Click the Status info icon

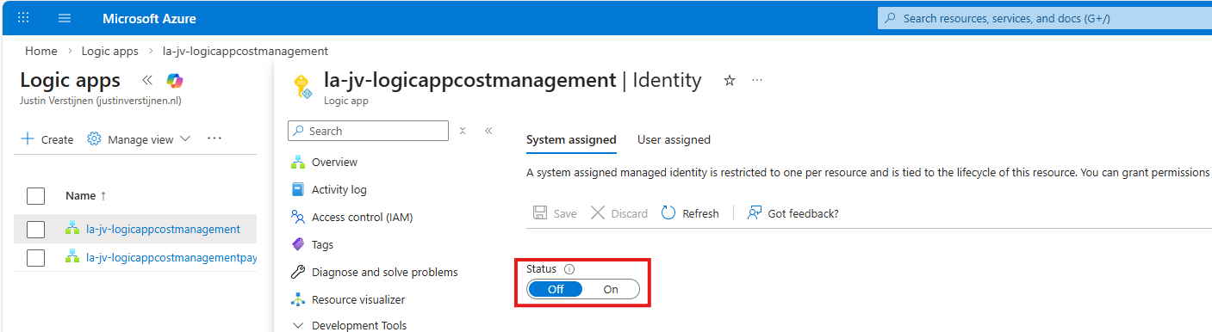tap(569, 268)
